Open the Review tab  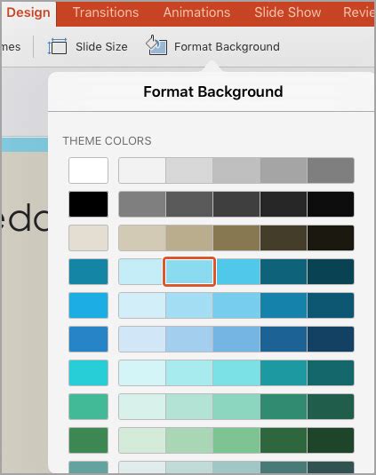[x=359, y=12]
